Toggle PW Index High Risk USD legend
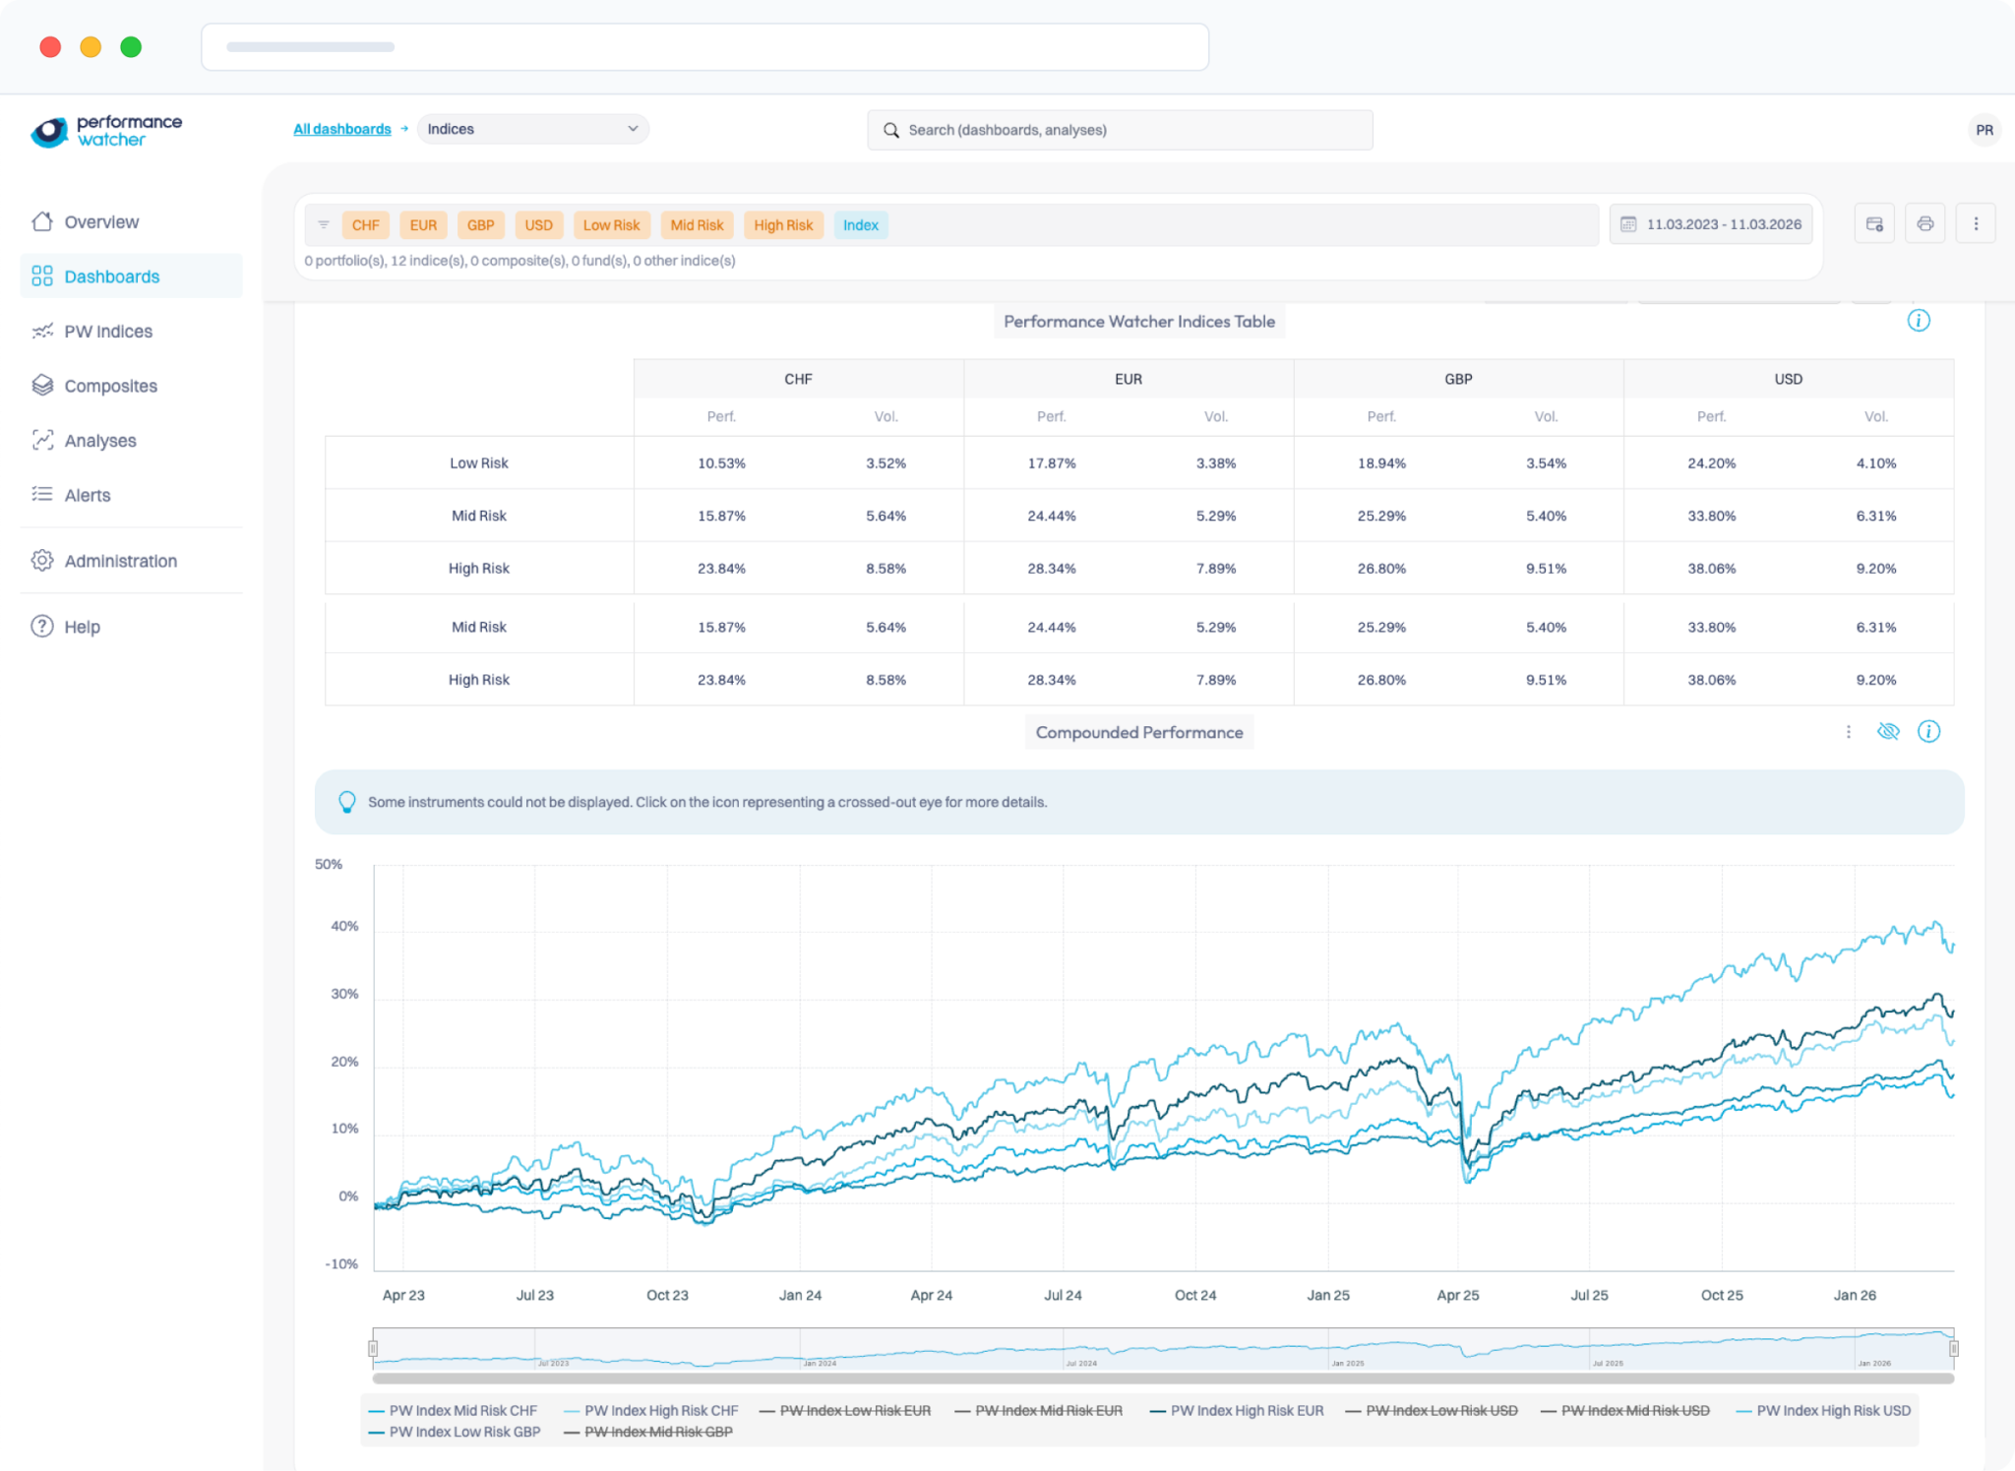The image size is (2015, 1471). pyautogui.click(x=1832, y=1410)
